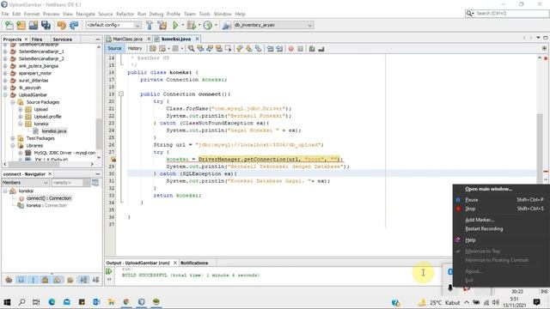550x309 pixels.
Task: Click the Save All toolbar icon
Action: pos(46,25)
